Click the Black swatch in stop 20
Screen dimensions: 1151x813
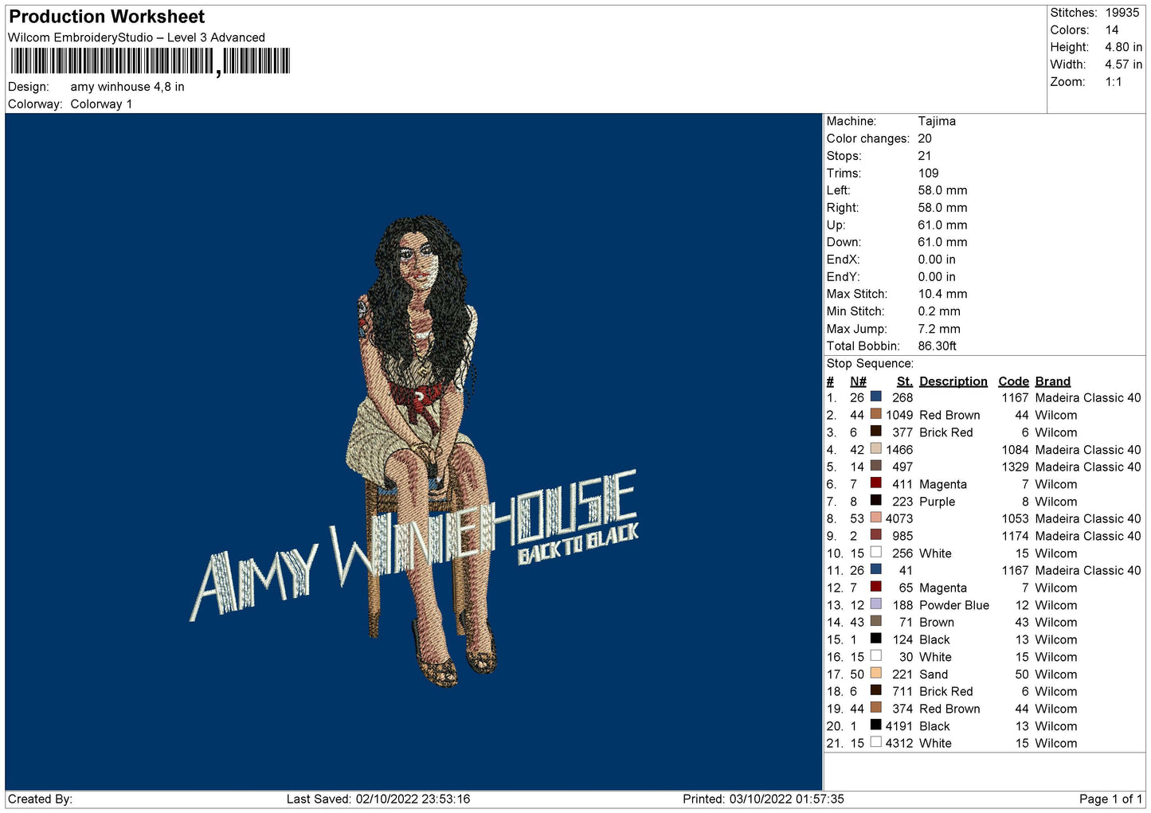click(876, 725)
